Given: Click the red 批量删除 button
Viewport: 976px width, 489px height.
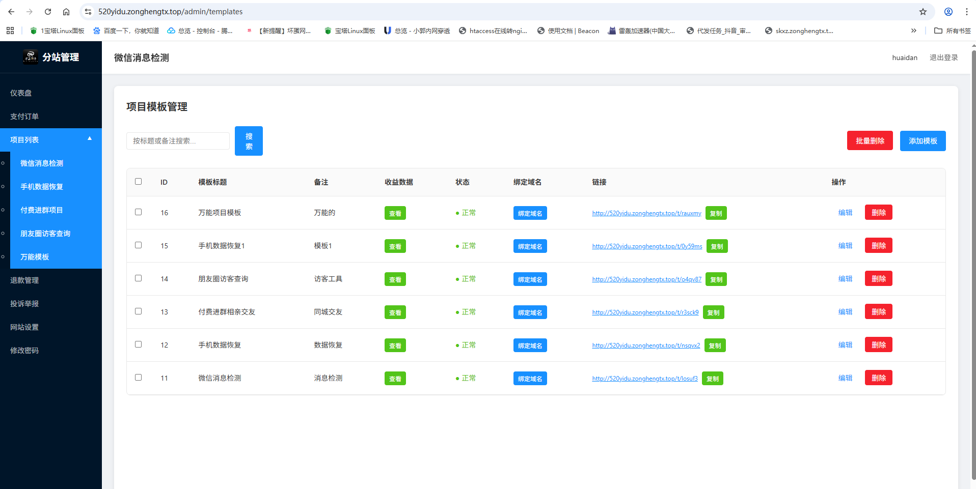Looking at the screenshot, I should click(870, 141).
